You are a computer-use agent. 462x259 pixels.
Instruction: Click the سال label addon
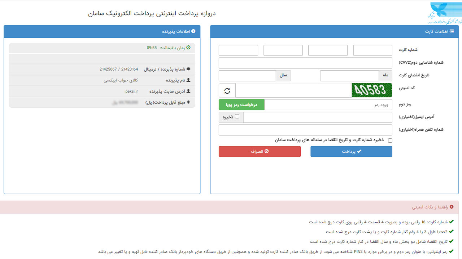click(283, 76)
